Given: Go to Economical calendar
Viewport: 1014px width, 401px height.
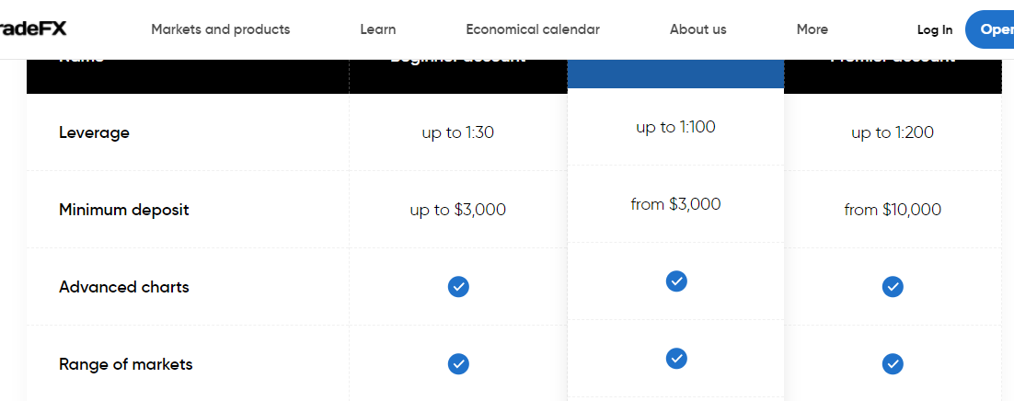Looking at the screenshot, I should point(533,29).
